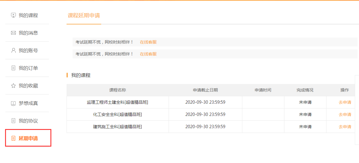Click the 课程名称 column header

point(118,90)
